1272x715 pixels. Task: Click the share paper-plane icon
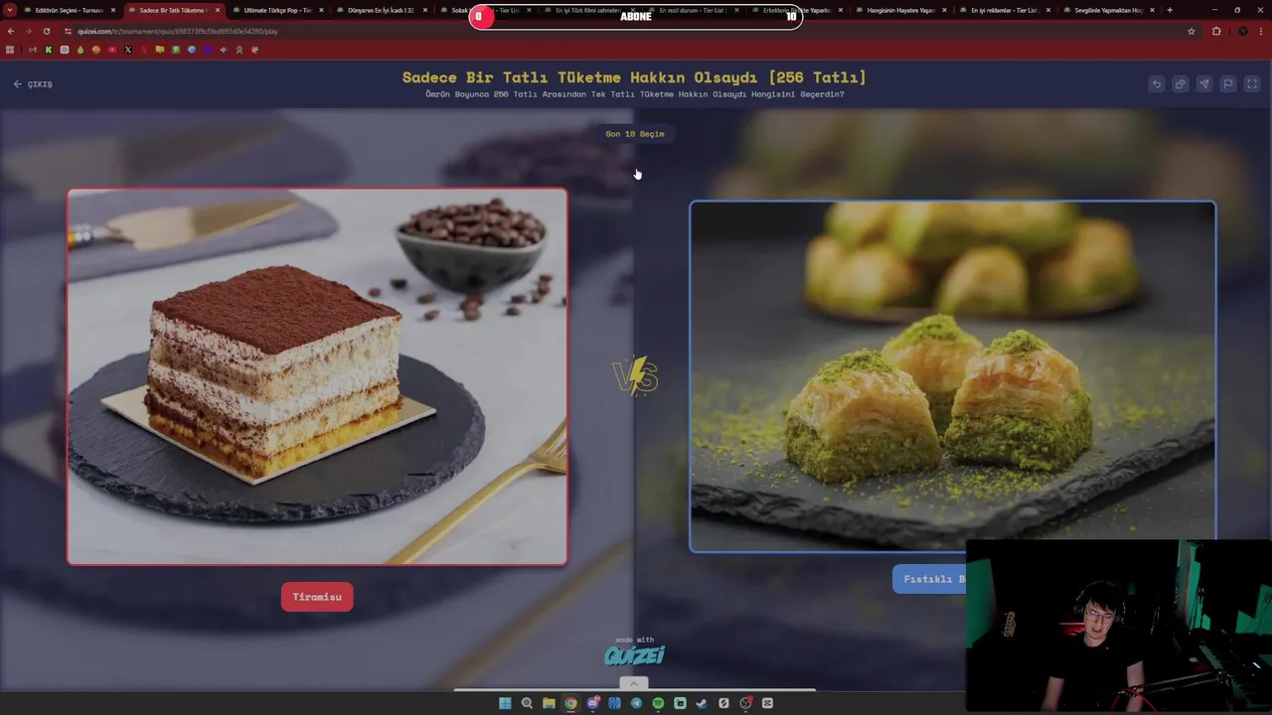(1204, 84)
